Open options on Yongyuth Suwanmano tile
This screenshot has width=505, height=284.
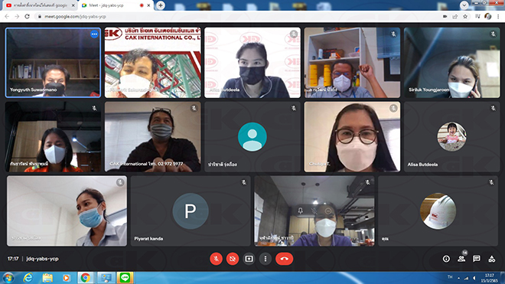click(94, 34)
